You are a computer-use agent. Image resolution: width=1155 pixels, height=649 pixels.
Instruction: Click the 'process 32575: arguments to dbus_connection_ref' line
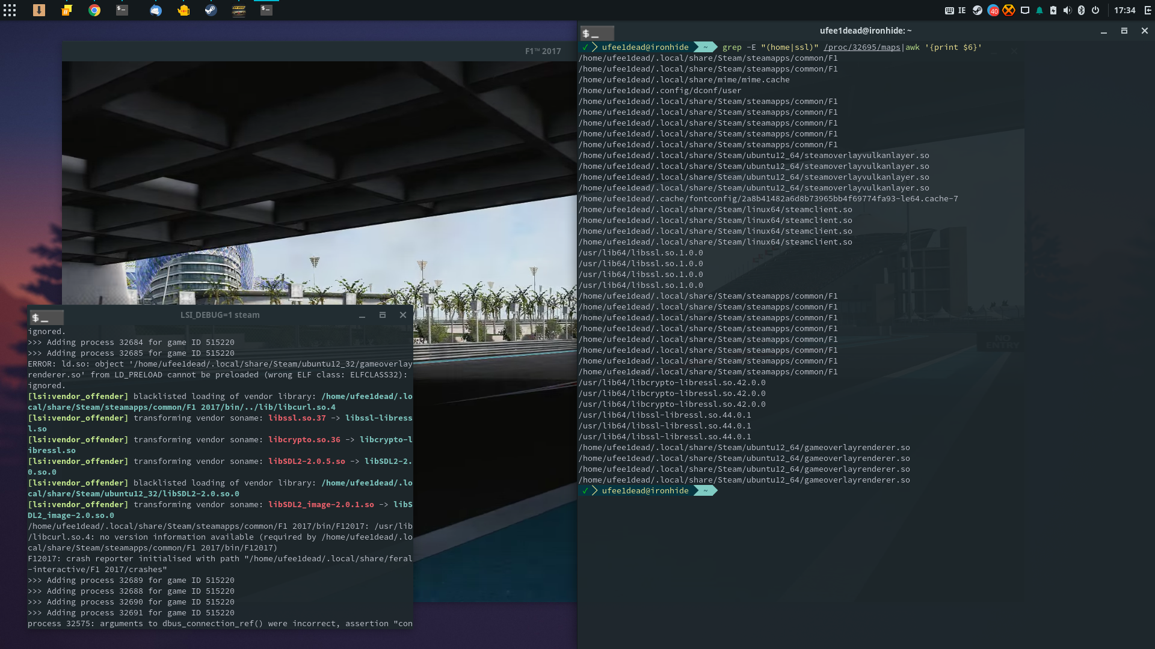coord(220,624)
